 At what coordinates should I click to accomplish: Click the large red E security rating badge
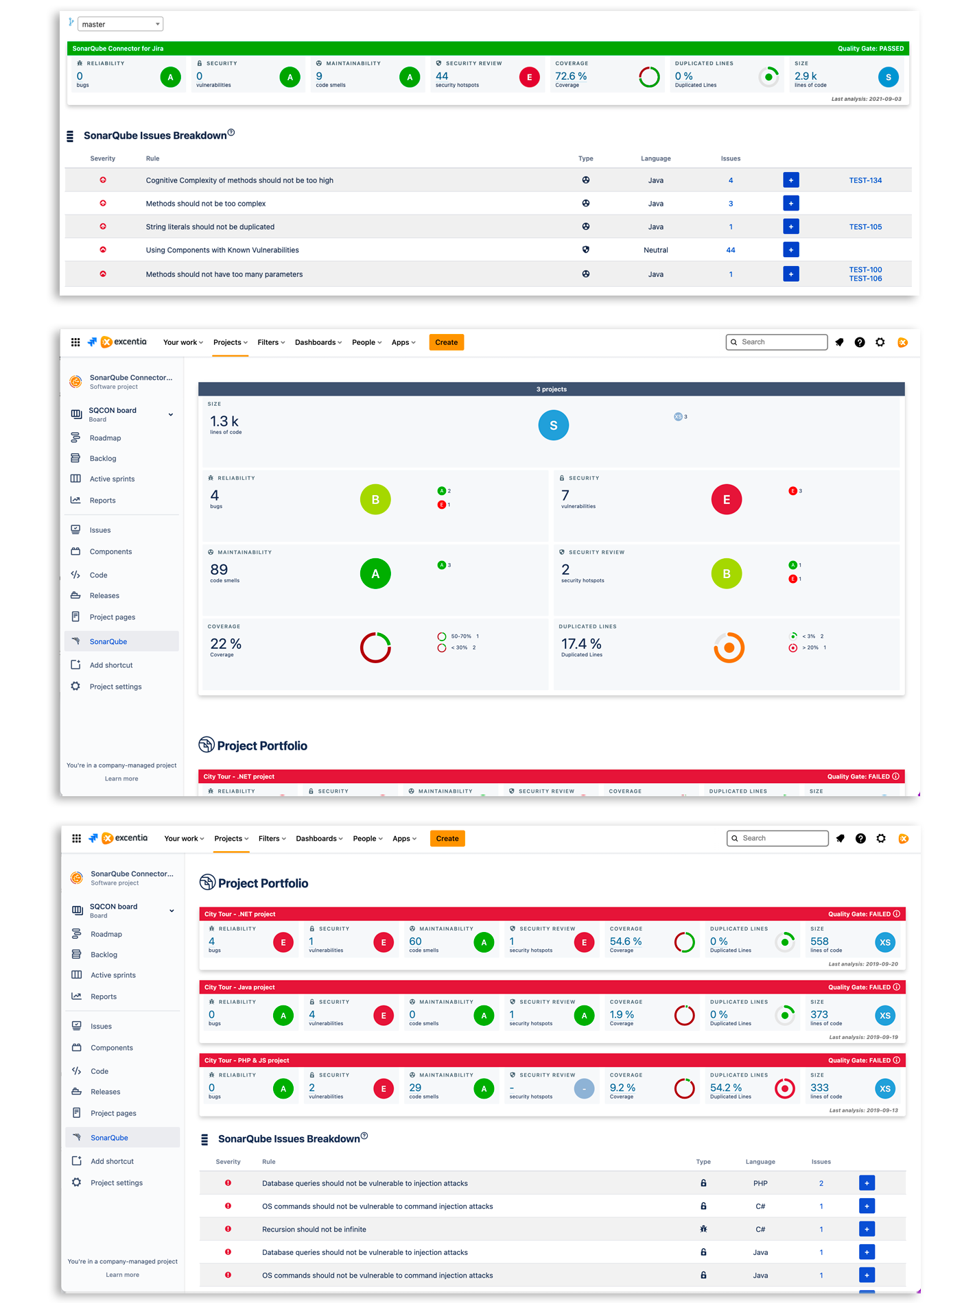point(727,499)
